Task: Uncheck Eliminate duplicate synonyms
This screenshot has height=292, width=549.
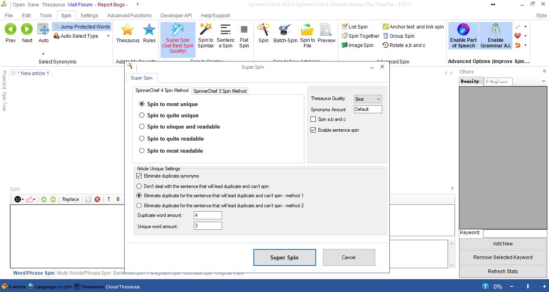Action: pos(139,176)
